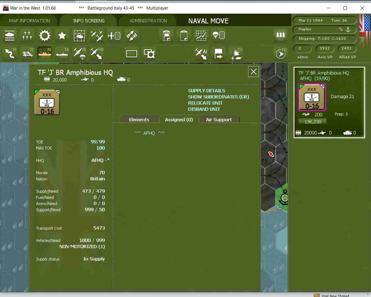The height and width of the screenshot is (297, 371).
Task: Open the order of battle tank icon
Action: [x=10, y=36]
